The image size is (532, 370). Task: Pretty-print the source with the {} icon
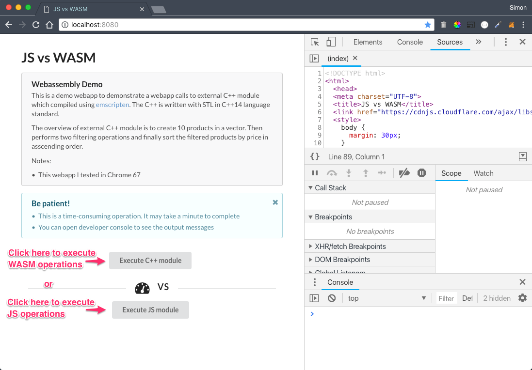click(314, 156)
